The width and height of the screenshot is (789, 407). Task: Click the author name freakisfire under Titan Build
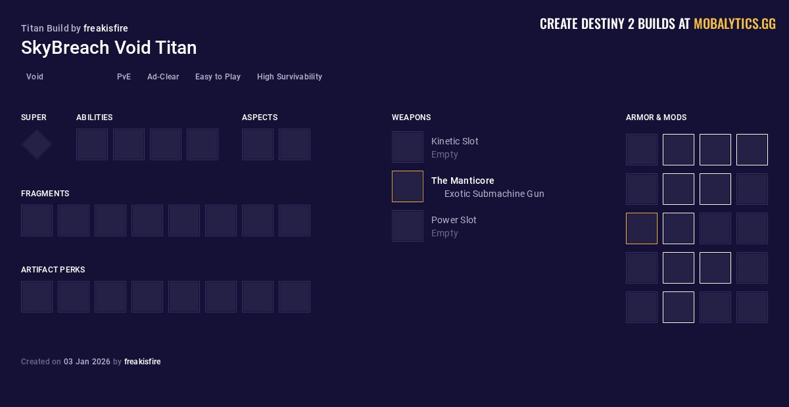[106, 28]
